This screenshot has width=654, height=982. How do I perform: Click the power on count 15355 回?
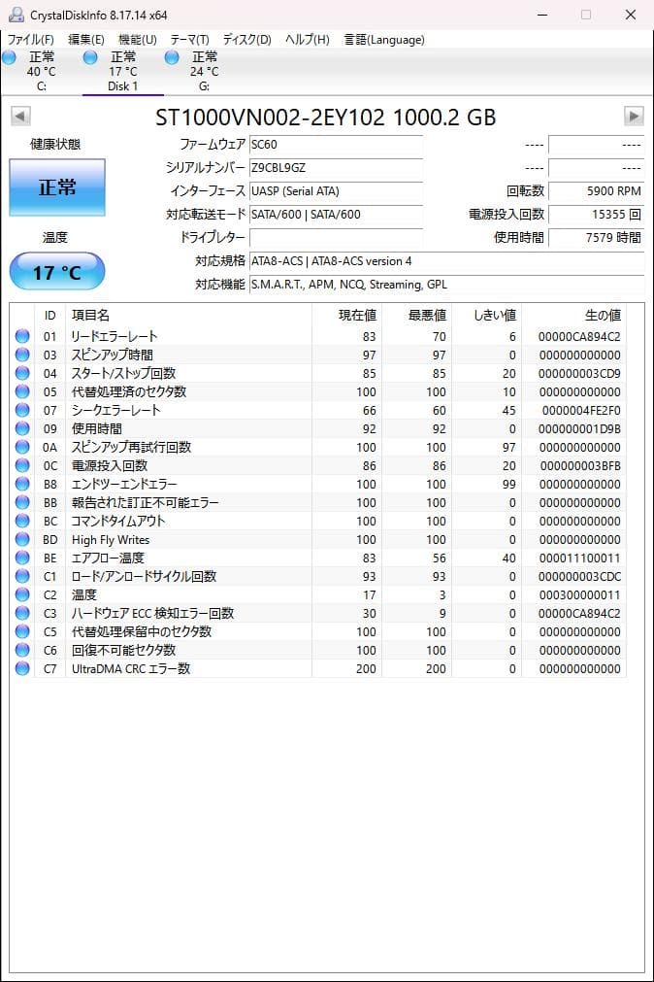coord(597,215)
